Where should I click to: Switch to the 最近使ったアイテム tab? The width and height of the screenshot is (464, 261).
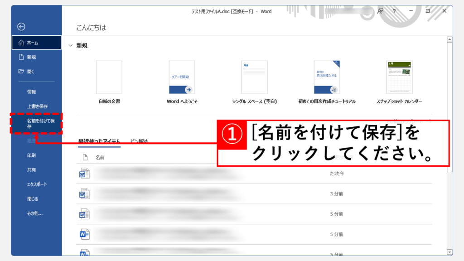pyautogui.click(x=99, y=141)
